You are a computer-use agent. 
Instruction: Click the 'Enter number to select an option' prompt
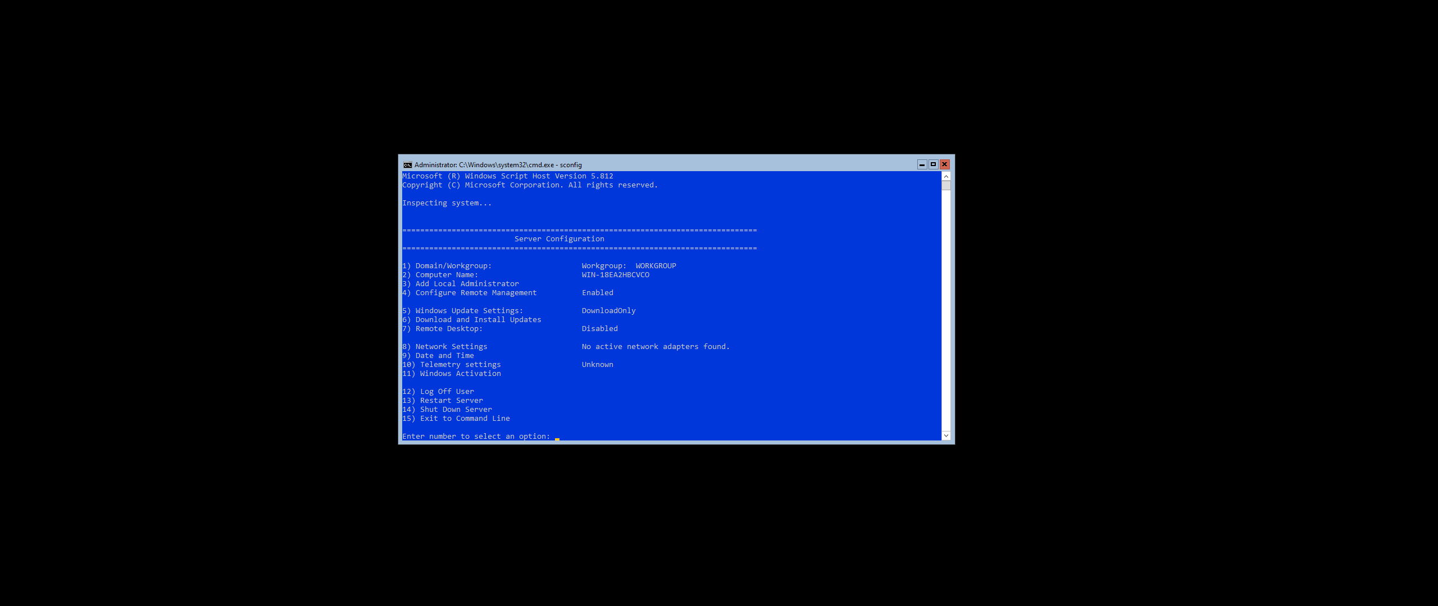(476, 437)
